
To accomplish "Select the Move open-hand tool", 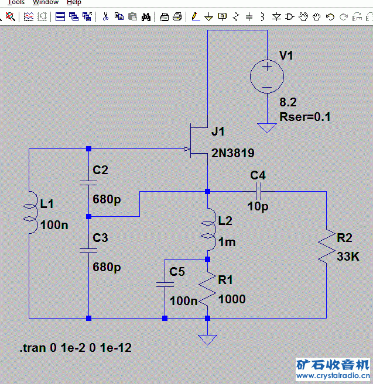I will (303, 17).
